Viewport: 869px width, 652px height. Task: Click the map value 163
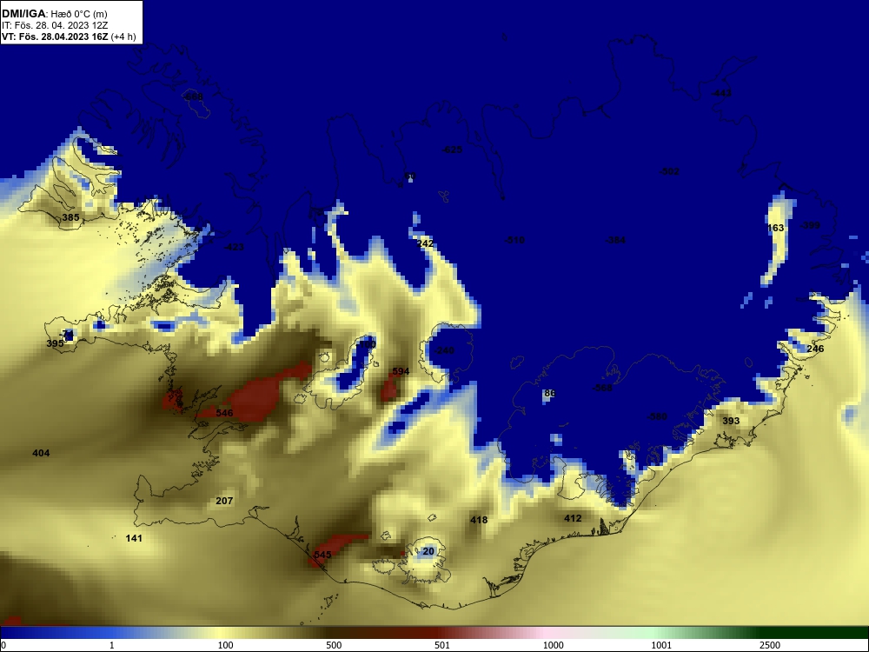click(x=775, y=228)
